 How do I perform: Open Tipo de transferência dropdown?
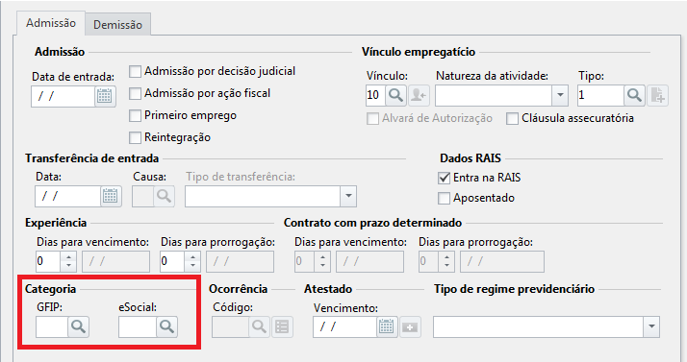[348, 196]
